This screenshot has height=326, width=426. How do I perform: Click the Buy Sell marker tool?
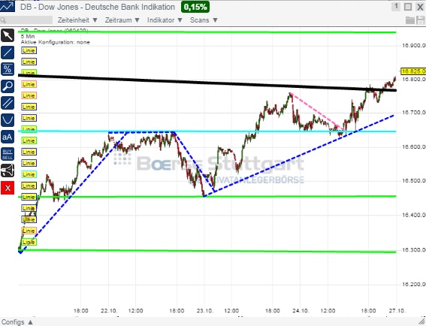coord(8,154)
